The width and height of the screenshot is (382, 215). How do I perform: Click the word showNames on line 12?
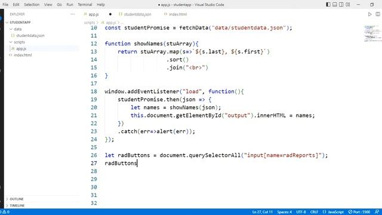tap(149, 44)
